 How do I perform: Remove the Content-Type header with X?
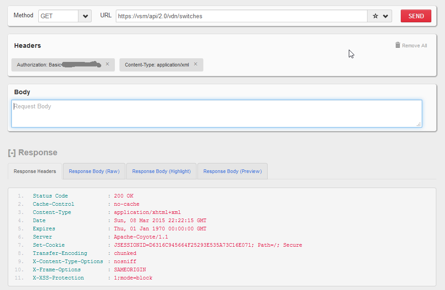[x=196, y=64]
